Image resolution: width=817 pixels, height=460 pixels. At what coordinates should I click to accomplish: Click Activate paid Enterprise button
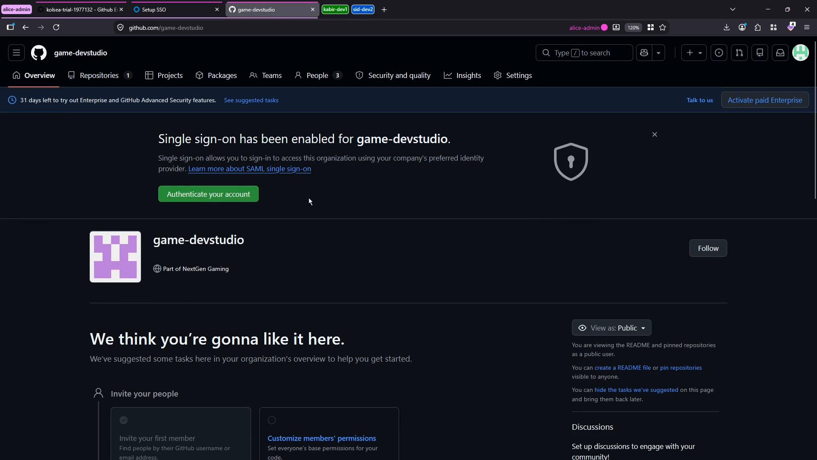tap(765, 100)
